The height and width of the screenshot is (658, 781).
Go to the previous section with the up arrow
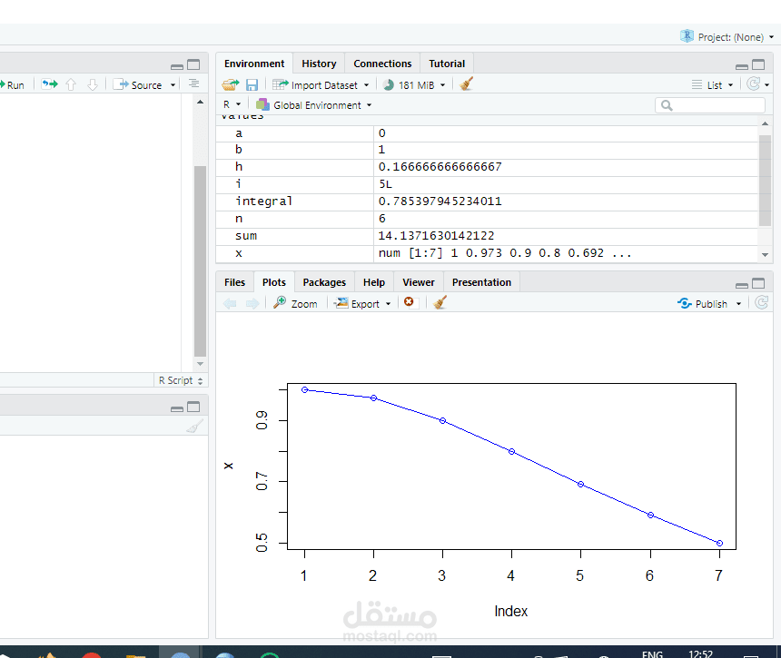71,84
